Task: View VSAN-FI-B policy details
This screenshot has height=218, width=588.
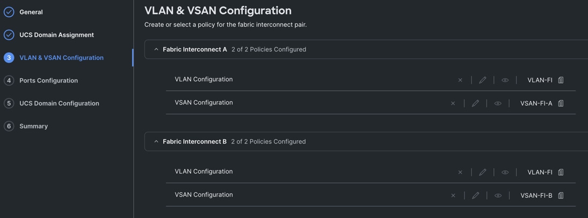Action: pos(498,196)
